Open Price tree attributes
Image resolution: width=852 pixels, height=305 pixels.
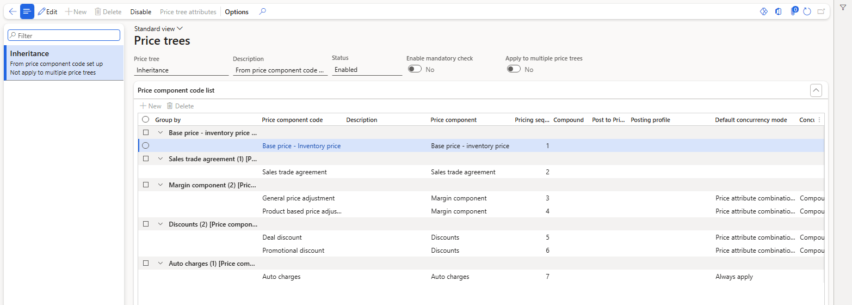[188, 11]
